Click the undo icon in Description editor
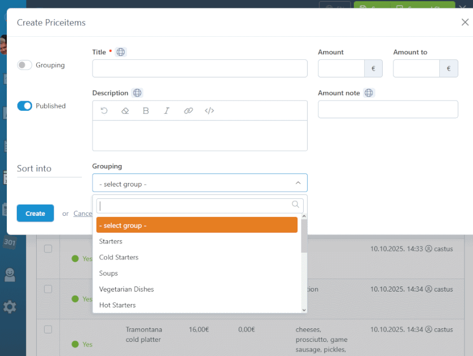473x356 pixels. point(104,111)
